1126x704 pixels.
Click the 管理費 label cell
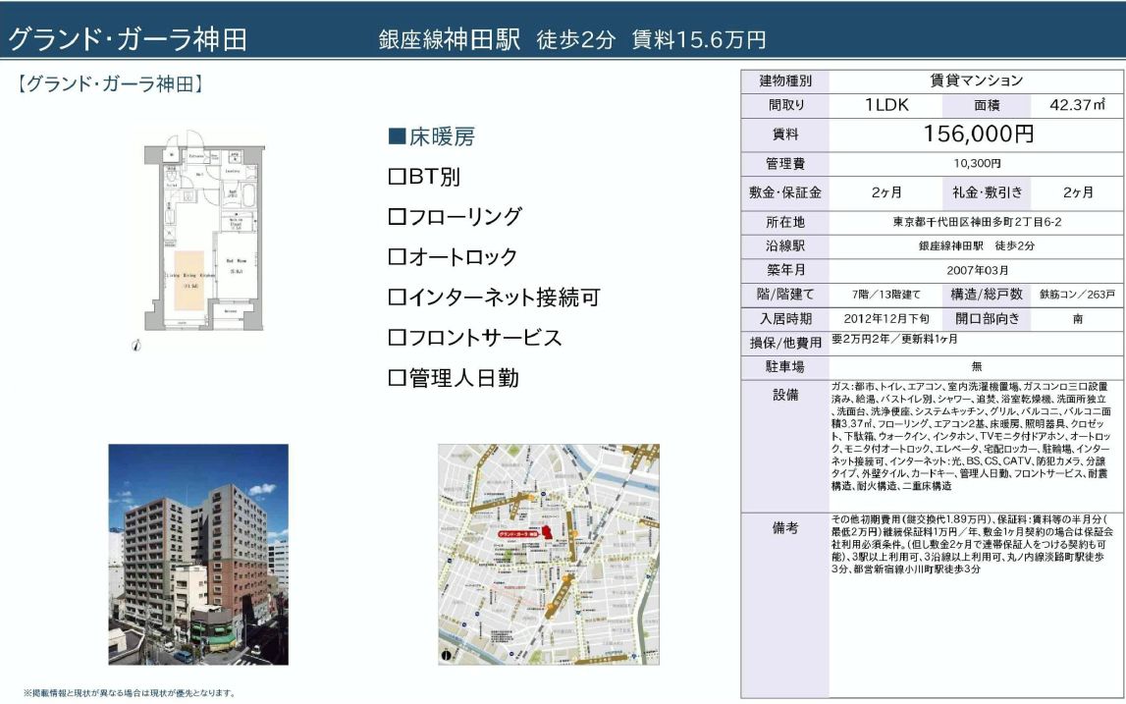pyautogui.click(x=785, y=164)
